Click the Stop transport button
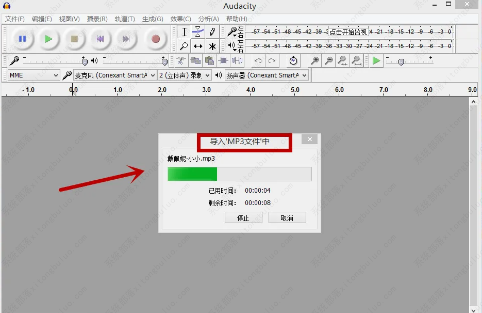The width and height of the screenshot is (482, 313). coord(74,39)
